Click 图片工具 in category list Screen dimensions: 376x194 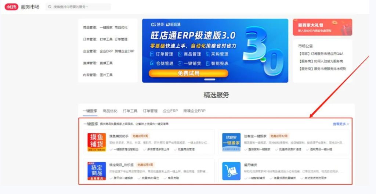coord(106,75)
